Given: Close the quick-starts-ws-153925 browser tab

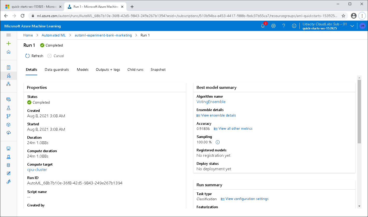Looking at the screenshot, I should (x=60, y=7).
